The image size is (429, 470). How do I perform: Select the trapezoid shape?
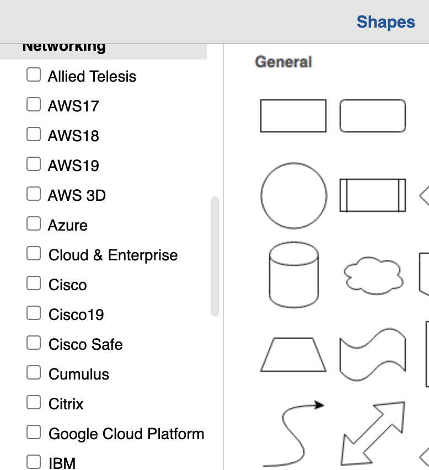click(293, 355)
